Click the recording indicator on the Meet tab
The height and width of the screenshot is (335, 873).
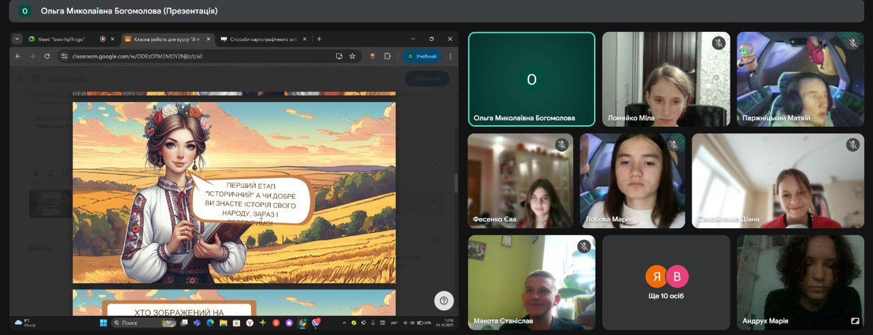tap(102, 39)
